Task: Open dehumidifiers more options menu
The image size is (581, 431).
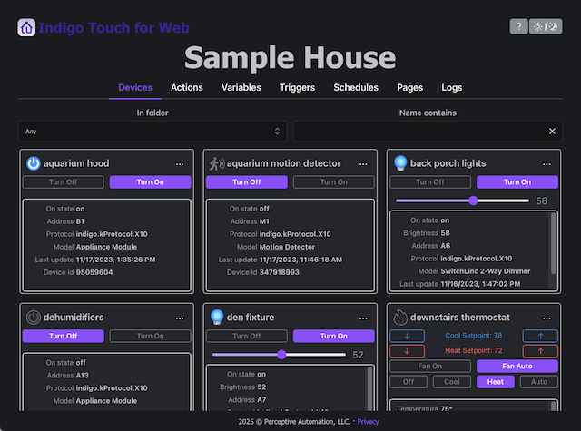Action: click(180, 318)
